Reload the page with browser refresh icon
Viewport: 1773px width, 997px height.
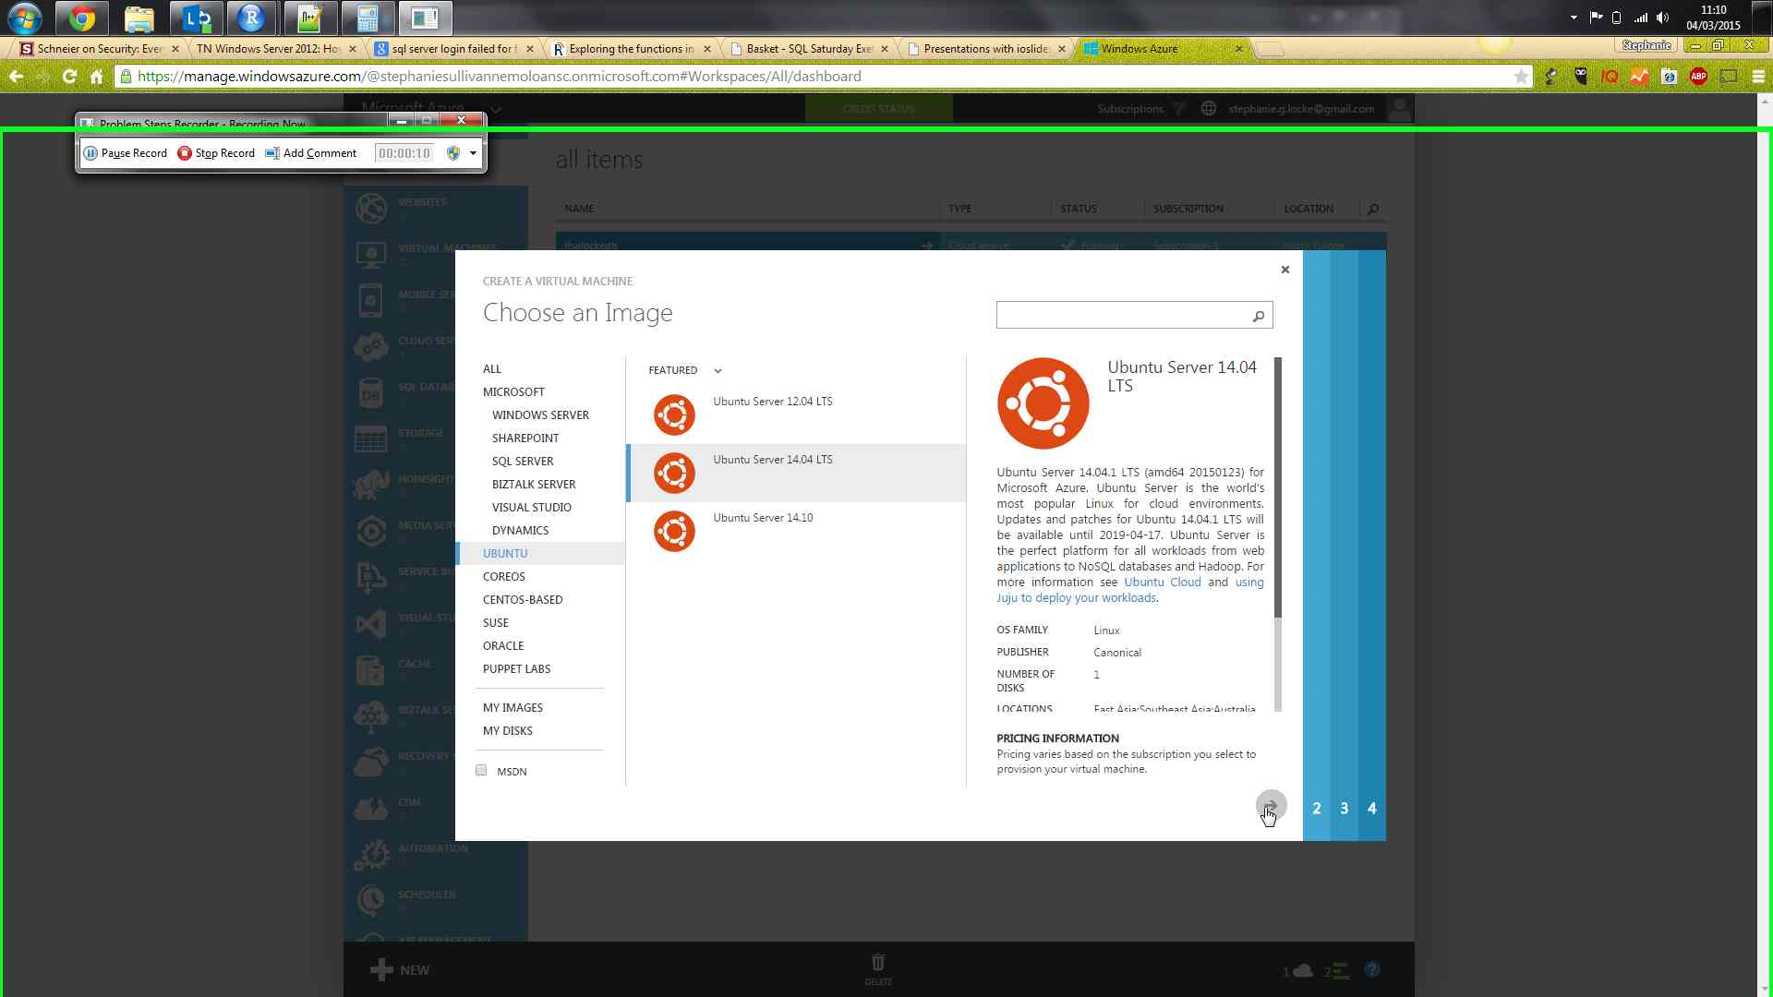coord(69,77)
